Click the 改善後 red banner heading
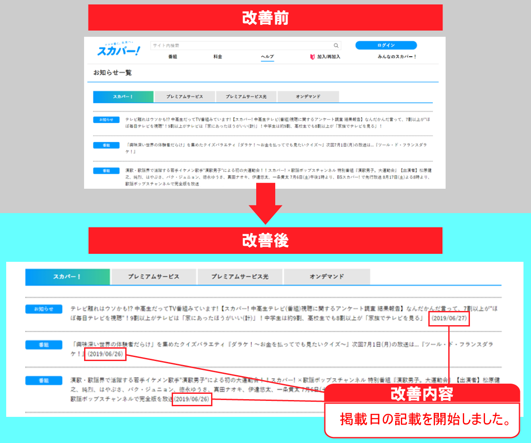Image resolution: width=531 pixels, height=443 pixels. click(x=265, y=241)
